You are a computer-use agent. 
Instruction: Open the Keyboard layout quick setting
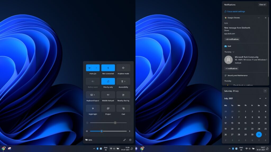click(92, 95)
